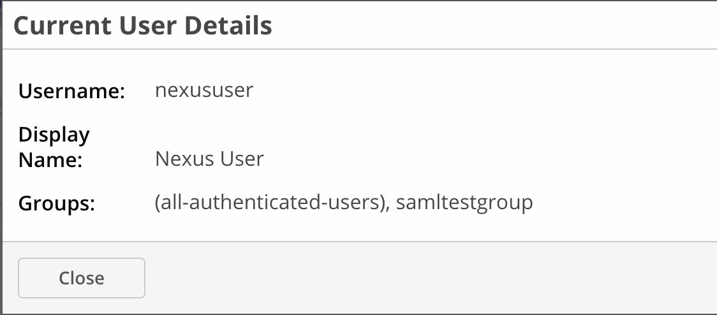
Task: Click the word Current in the title
Action: tap(53, 26)
